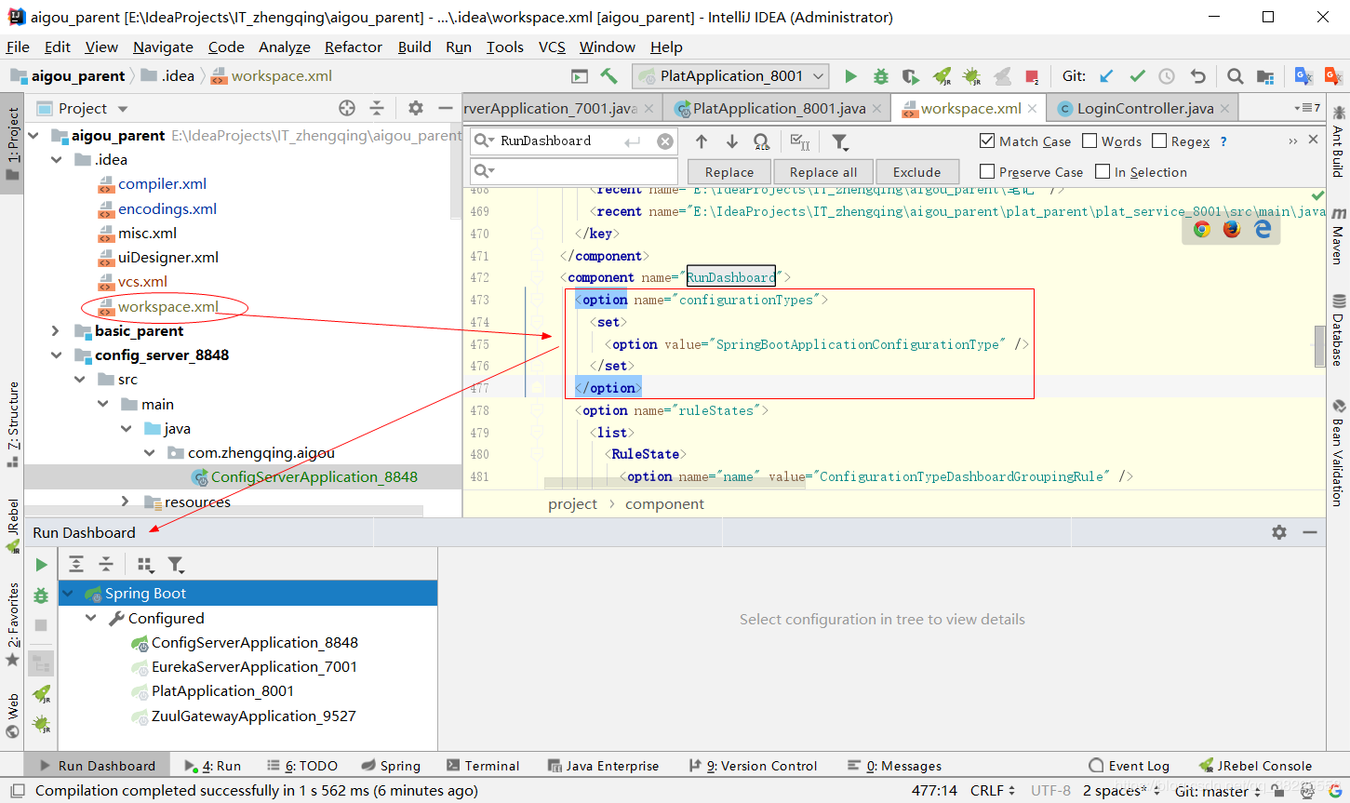Collapse the Spring Boot dashboard node
1350x803 pixels.
pyautogui.click(x=67, y=593)
